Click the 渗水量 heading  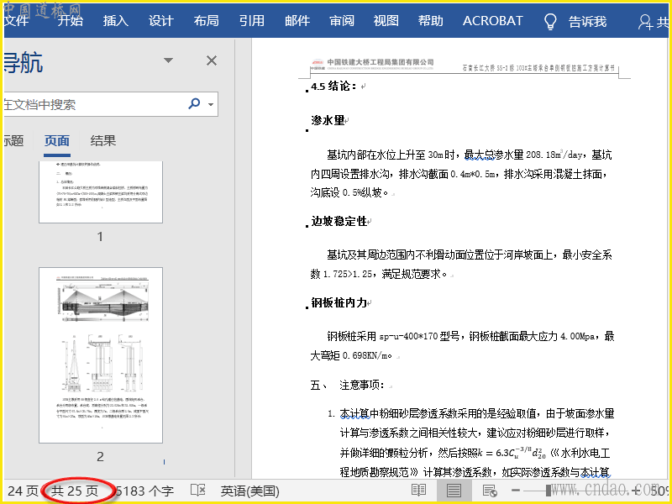pos(328,120)
